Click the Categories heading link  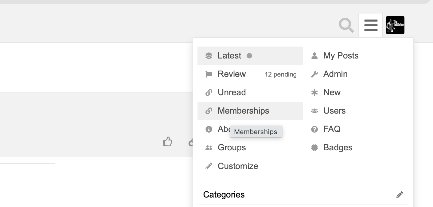pos(224,195)
